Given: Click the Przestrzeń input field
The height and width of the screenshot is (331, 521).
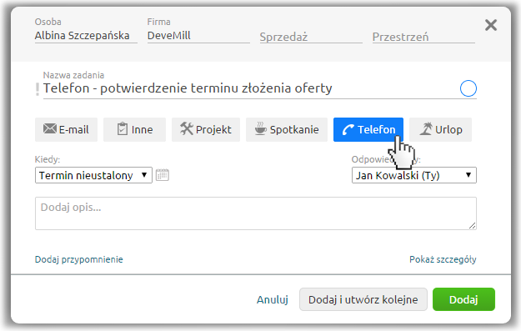Looking at the screenshot, I should pyautogui.click(x=423, y=37).
